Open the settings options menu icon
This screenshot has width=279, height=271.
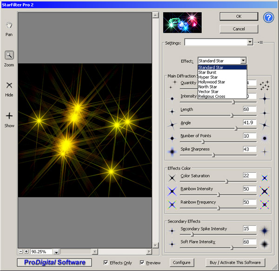[260, 42]
